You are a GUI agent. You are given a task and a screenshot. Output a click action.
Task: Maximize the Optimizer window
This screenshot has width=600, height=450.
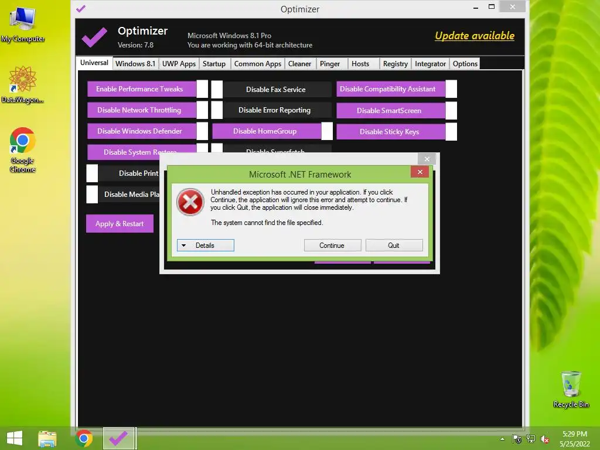click(x=492, y=6)
